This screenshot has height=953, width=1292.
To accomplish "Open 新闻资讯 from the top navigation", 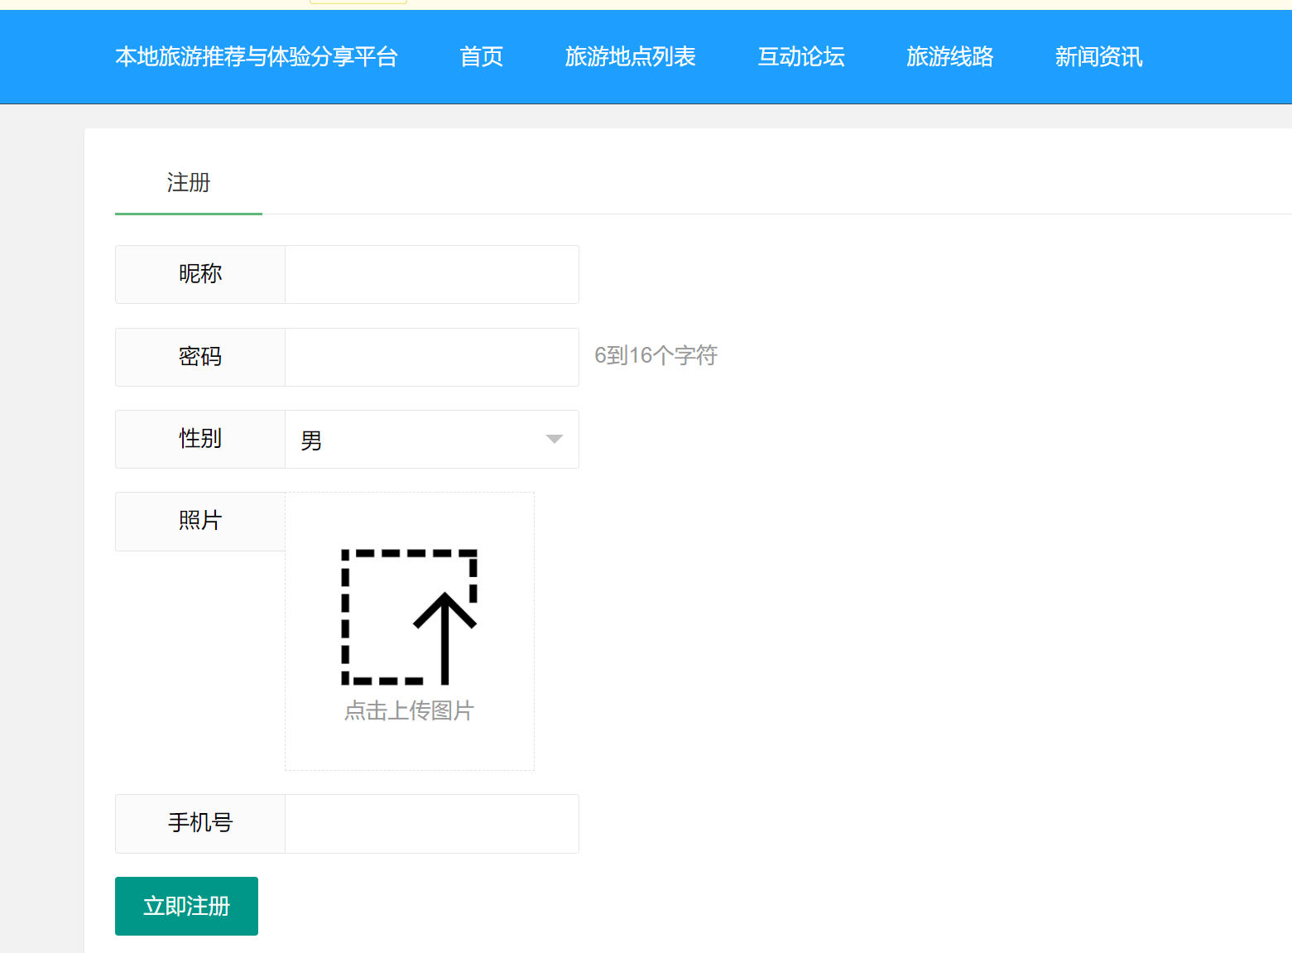I will [x=1098, y=57].
